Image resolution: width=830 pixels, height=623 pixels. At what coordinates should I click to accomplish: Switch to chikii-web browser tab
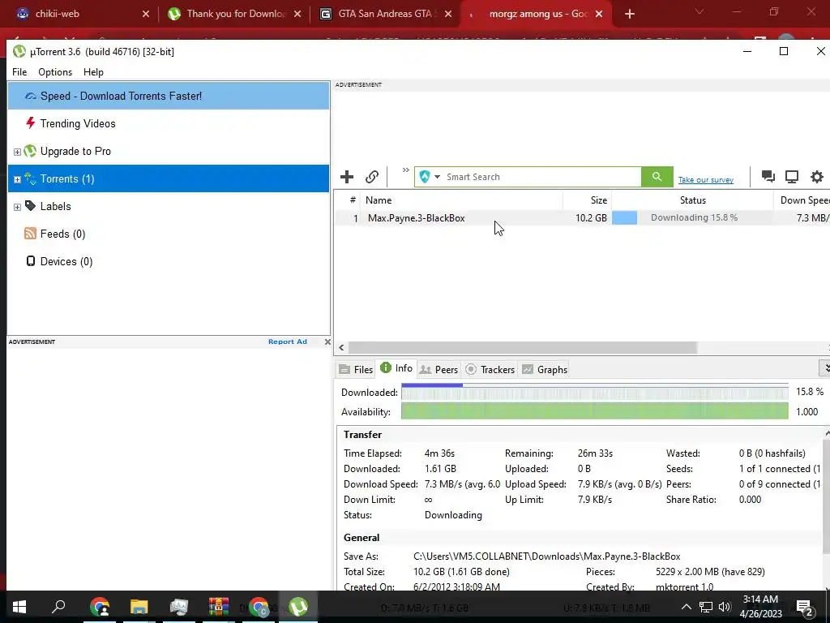[x=79, y=14]
